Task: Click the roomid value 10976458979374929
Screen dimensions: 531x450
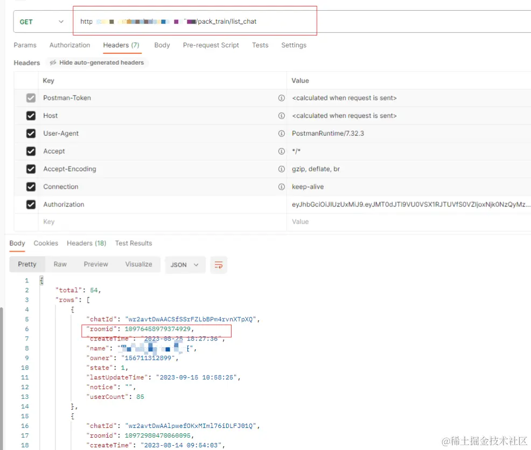Action: point(157,329)
